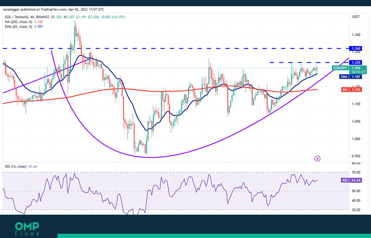This screenshot has width=371, height=238.
Task: Click the +0.002 (+0.17%) change value
Action: coord(113,17)
